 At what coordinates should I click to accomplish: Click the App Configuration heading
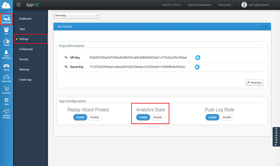pos(73,101)
